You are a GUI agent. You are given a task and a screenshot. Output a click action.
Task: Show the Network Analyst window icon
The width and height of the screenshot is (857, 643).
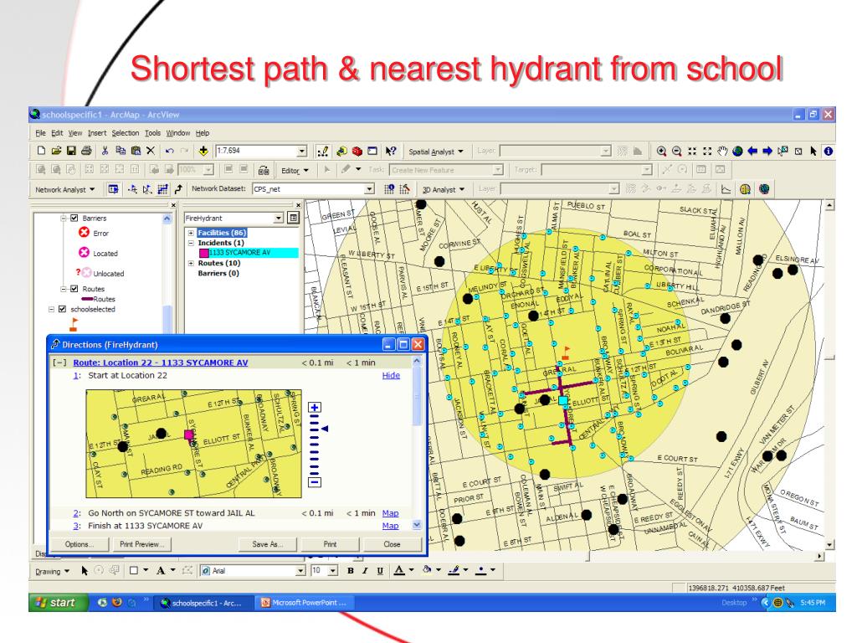pos(113,189)
